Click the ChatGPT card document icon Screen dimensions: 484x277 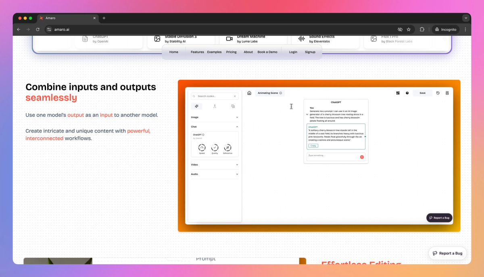[x=85, y=39]
